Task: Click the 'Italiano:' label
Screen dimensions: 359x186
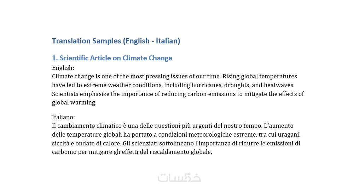Action: click(63, 117)
